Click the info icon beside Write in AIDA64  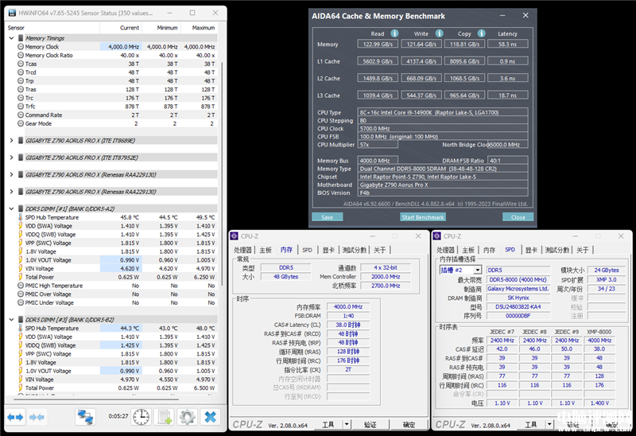point(438,33)
